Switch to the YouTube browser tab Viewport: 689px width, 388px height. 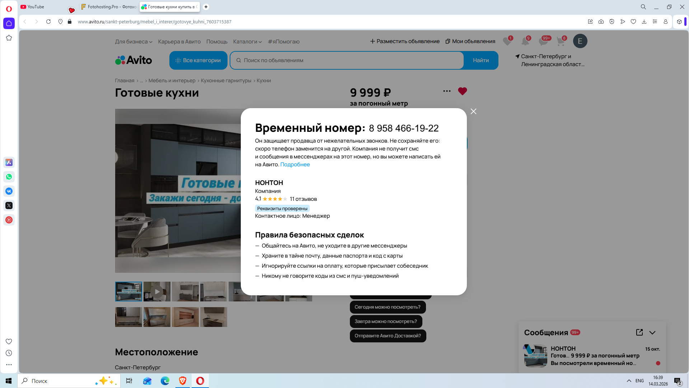(36, 7)
